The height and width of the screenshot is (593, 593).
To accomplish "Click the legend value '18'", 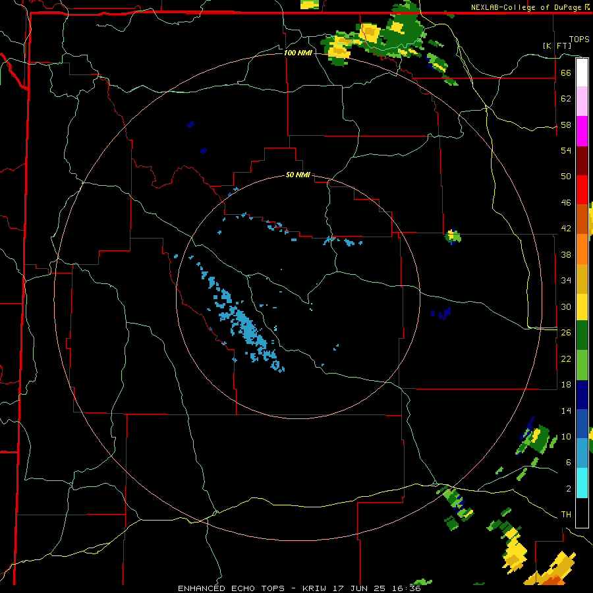I will click(x=566, y=385).
